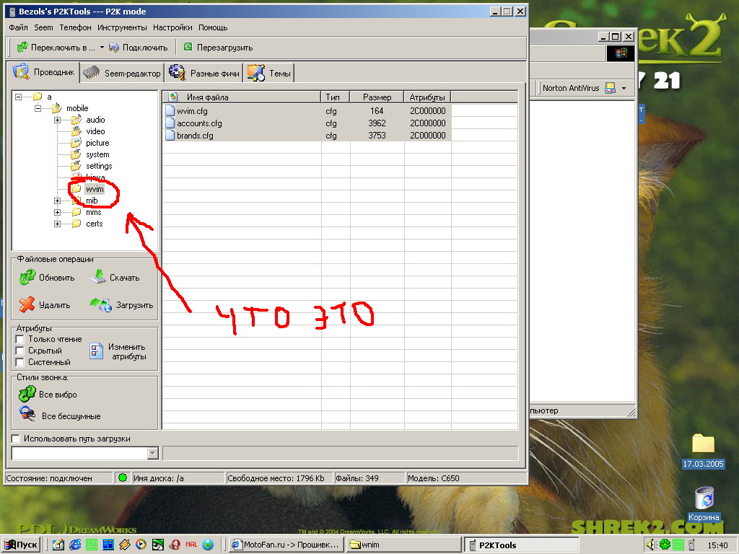739x554 pixels.
Task: Click the red NAL quick launch icon
Action: point(191,545)
